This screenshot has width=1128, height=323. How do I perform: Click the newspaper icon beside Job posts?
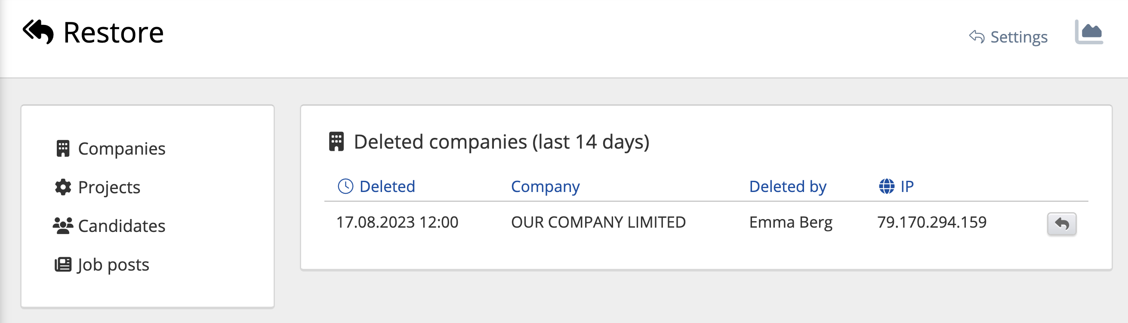click(x=63, y=265)
